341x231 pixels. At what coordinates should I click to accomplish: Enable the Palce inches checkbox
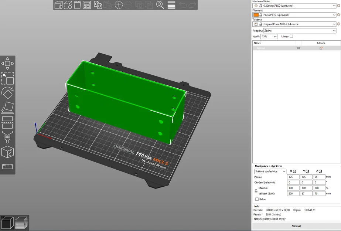[257, 199]
